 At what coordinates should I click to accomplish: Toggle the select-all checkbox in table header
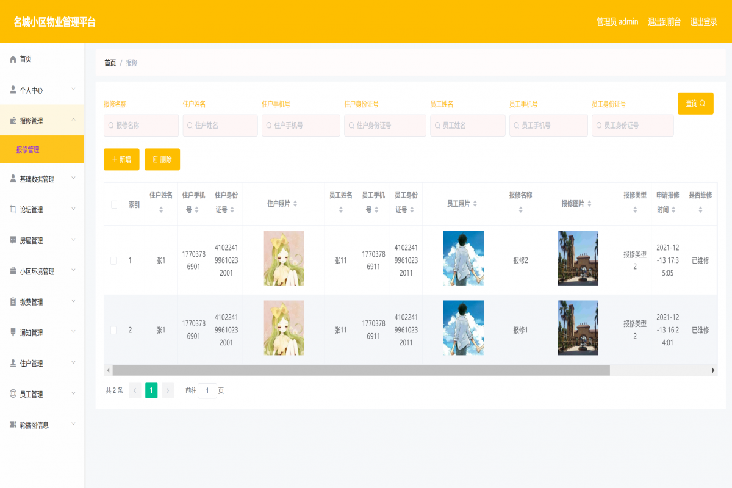113,204
